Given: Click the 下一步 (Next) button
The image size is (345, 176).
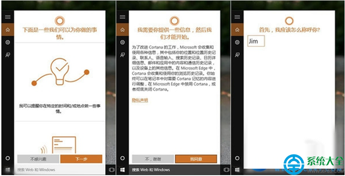Looking at the screenshot, I should (81, 159).
